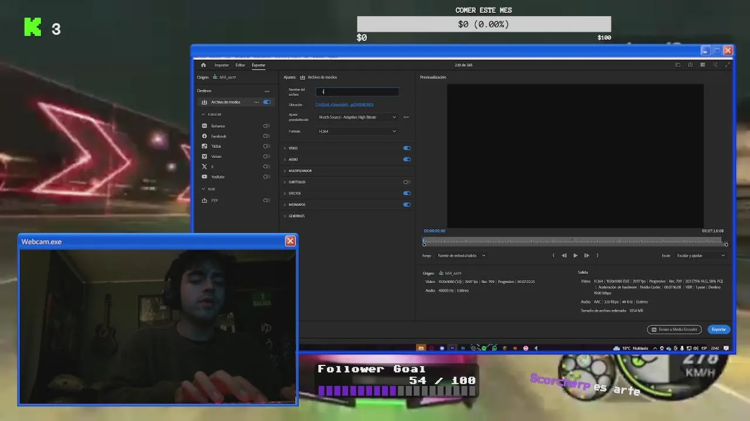
Task: Open WhatsApp from the taskbar
Action: [494, 348]
